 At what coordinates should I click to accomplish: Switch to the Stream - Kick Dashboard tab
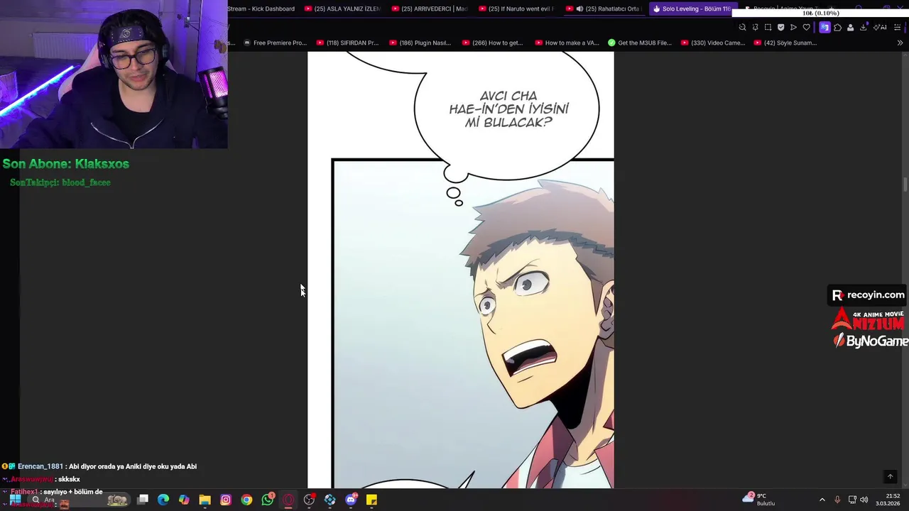(261, 9)
